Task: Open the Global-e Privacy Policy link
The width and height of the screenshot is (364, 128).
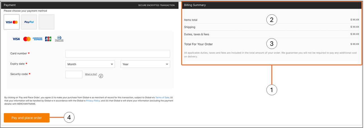Action: coord(93,100)
